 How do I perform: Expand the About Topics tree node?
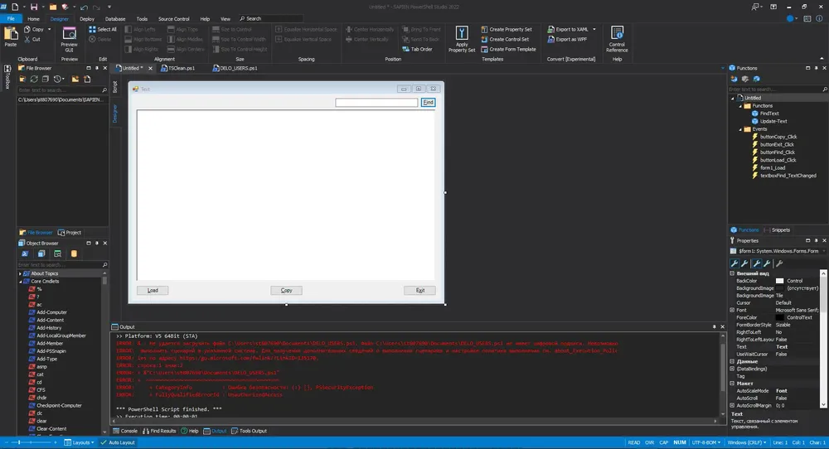tap(21, 273)
